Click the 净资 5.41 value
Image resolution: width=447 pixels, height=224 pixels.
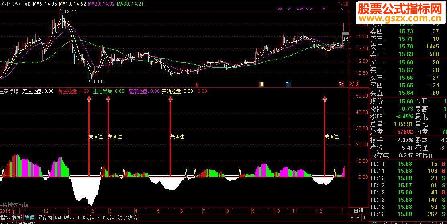point(408,148)
